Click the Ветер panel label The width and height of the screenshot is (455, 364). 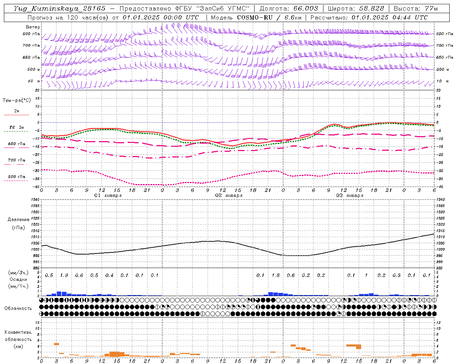click(x=33, y=27)
